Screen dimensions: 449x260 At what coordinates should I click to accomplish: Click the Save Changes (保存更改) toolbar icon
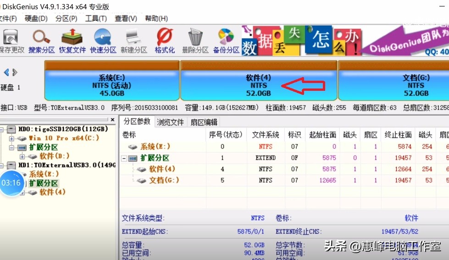(11, 42)
